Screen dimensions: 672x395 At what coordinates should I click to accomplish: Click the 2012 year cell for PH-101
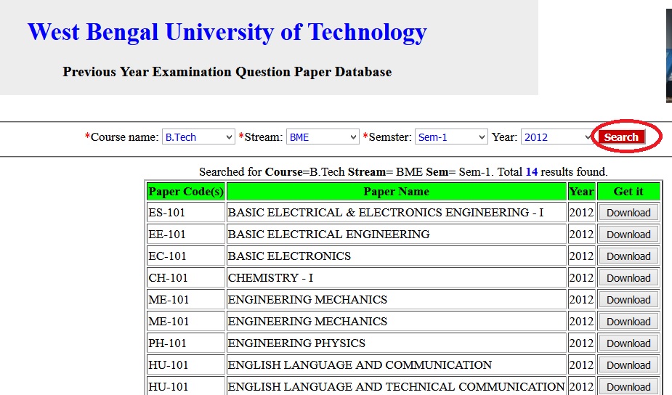pyautogui.click(x=582, y=343)
